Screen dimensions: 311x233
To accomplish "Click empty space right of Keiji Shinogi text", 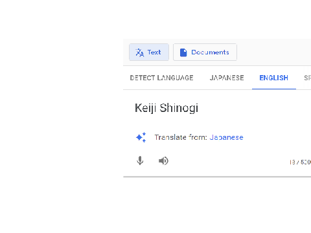I will click(x=255, y=108).
